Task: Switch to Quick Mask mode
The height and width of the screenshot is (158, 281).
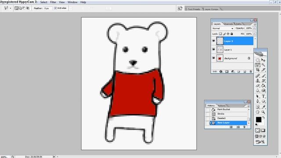Action: tap(263, 130)
